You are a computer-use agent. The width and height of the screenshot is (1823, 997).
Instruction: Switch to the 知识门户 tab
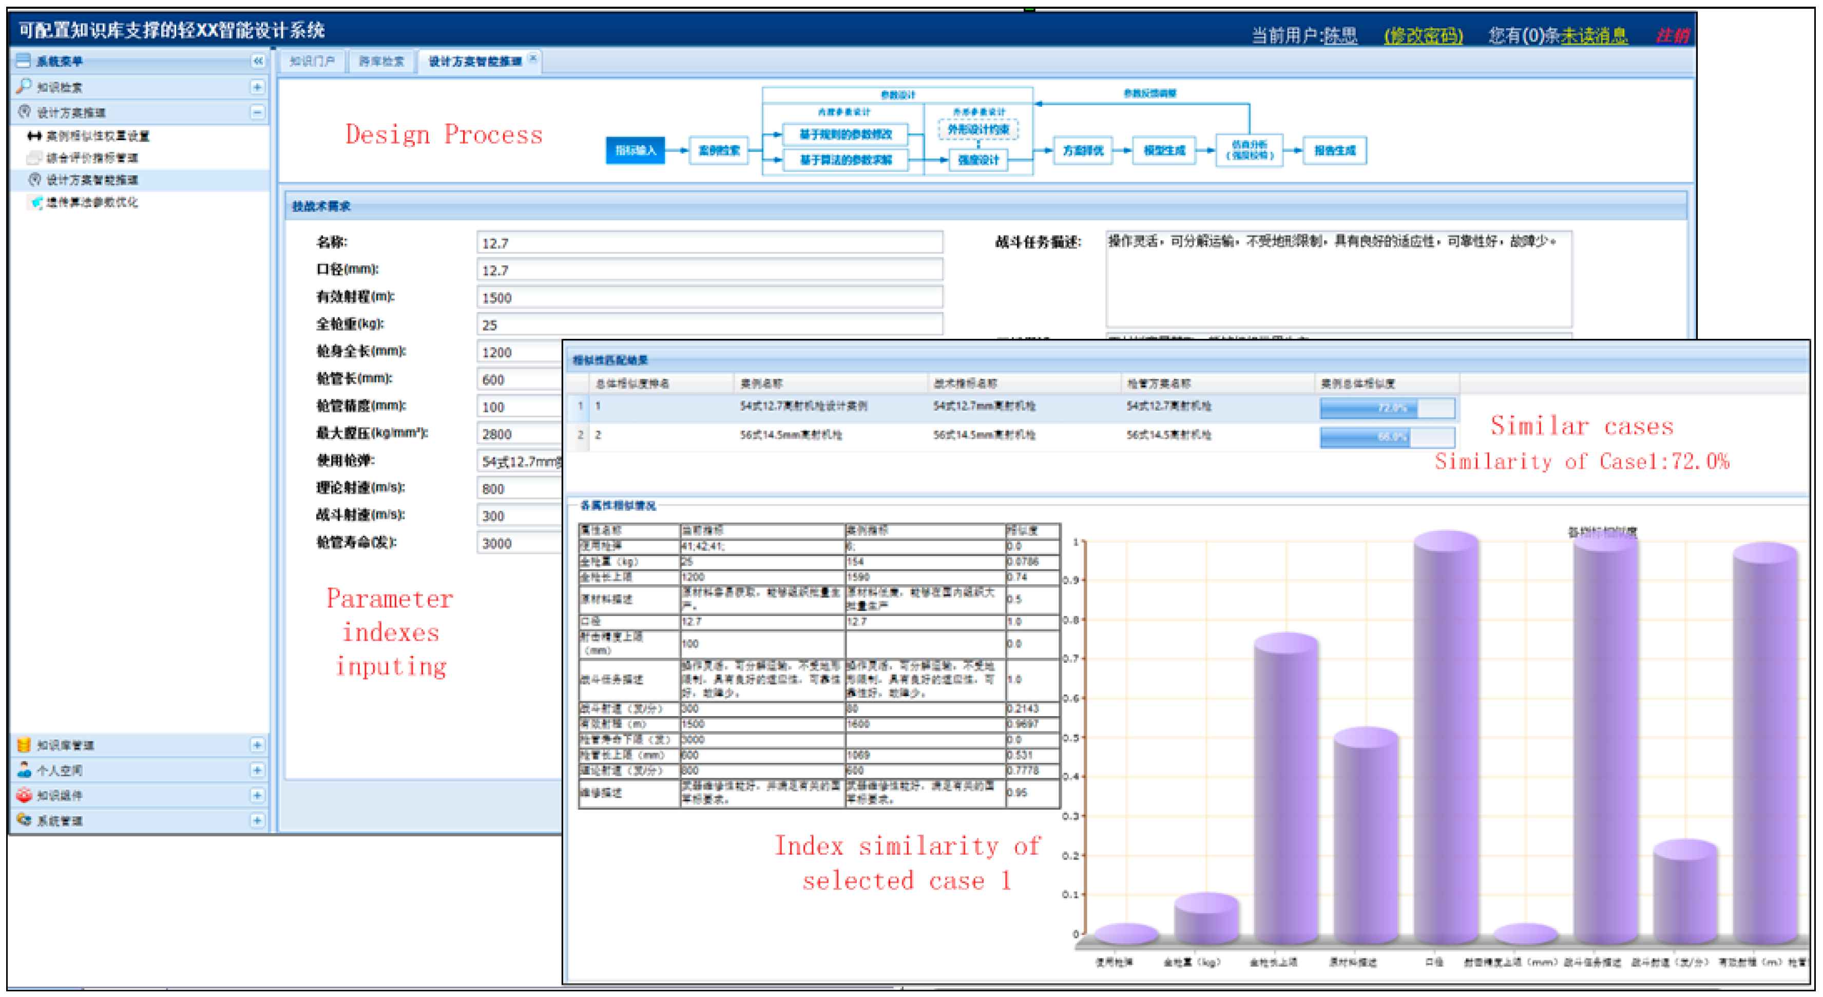pos(312,62)
